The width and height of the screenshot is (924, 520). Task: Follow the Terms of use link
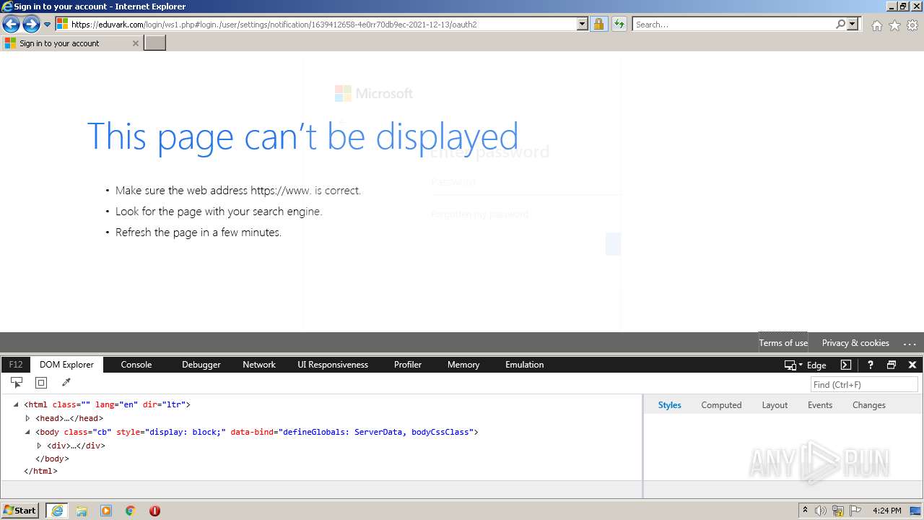783,343
